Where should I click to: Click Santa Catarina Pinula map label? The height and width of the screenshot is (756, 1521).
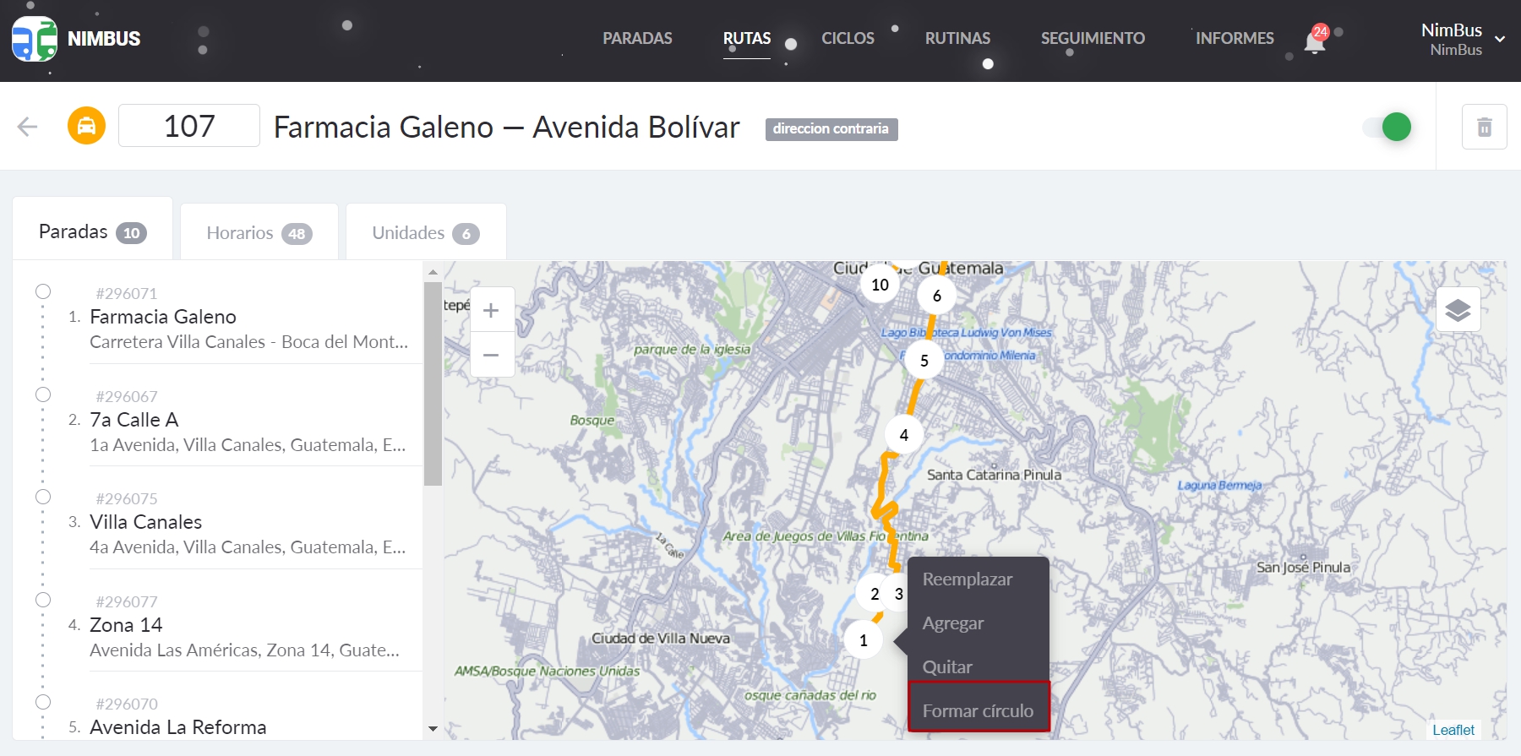pyautogui.click(x=994, y=475)
